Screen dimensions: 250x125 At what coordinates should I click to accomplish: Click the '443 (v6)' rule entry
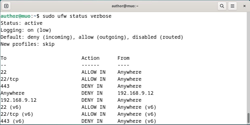point(12,121)
